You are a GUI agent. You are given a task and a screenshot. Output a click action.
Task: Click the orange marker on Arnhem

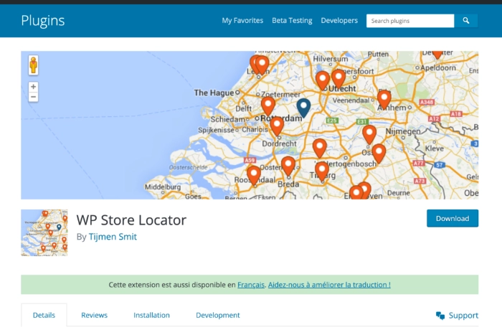[x=384, y=99]
